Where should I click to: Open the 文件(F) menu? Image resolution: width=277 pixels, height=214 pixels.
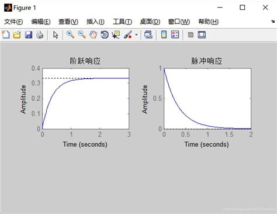tap(13, 22)
